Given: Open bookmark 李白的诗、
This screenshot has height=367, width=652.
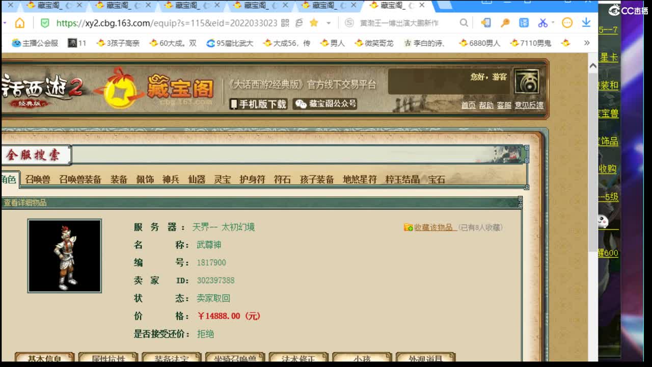Looking at the screenshot, I should pos(425,43).
